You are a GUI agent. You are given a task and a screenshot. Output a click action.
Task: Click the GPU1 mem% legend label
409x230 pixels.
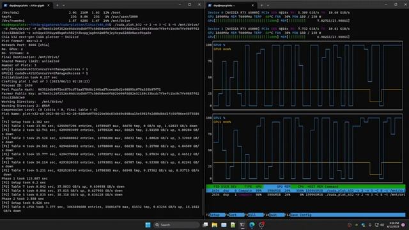click(222, 122)
